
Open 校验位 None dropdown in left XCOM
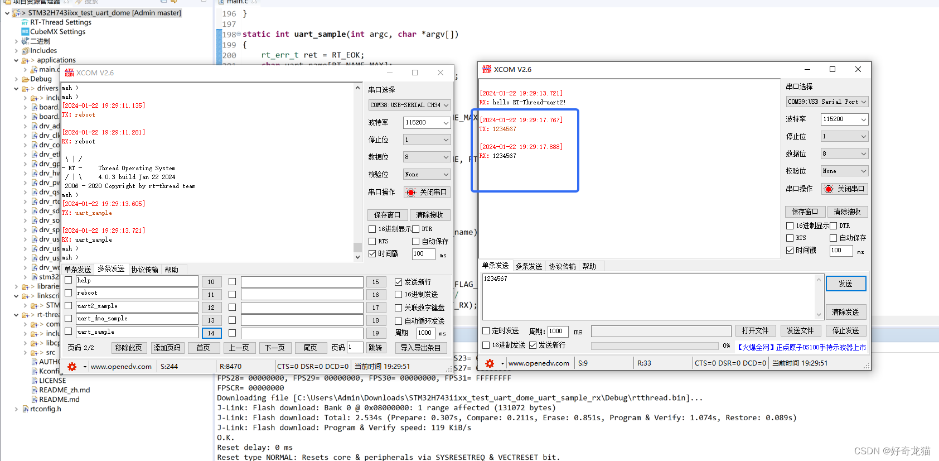click(x=427, y=174)
